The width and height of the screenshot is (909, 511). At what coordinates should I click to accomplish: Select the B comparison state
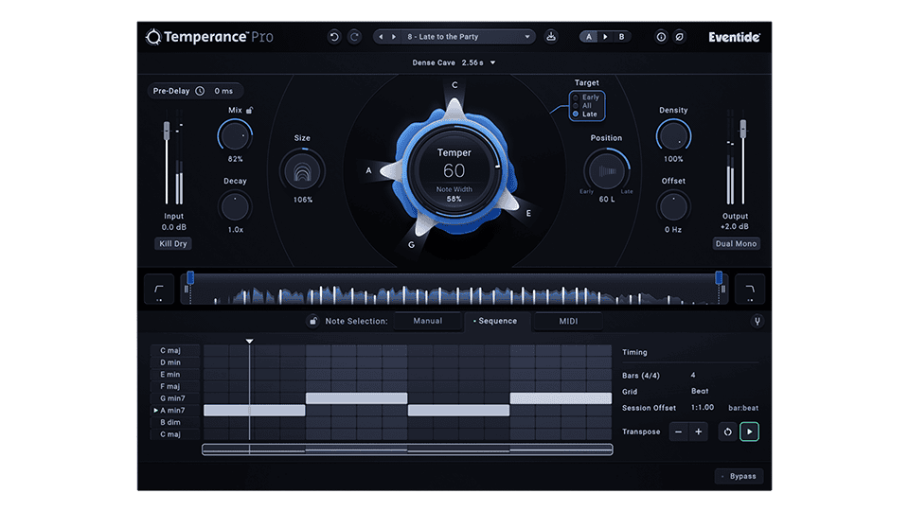coord(621,37)
